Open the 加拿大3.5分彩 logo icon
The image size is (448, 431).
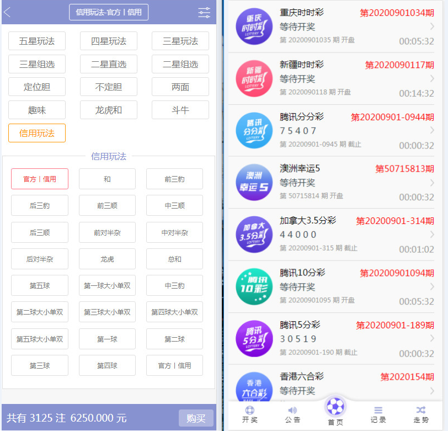click(x=254, y=234)
